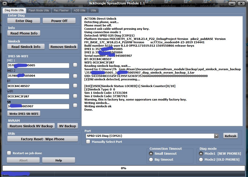Minimize the NckDongle window

pyautogui.click(x=232, y=3)
